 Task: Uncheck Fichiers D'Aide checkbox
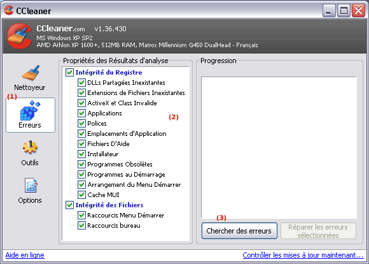click(81, 143)
